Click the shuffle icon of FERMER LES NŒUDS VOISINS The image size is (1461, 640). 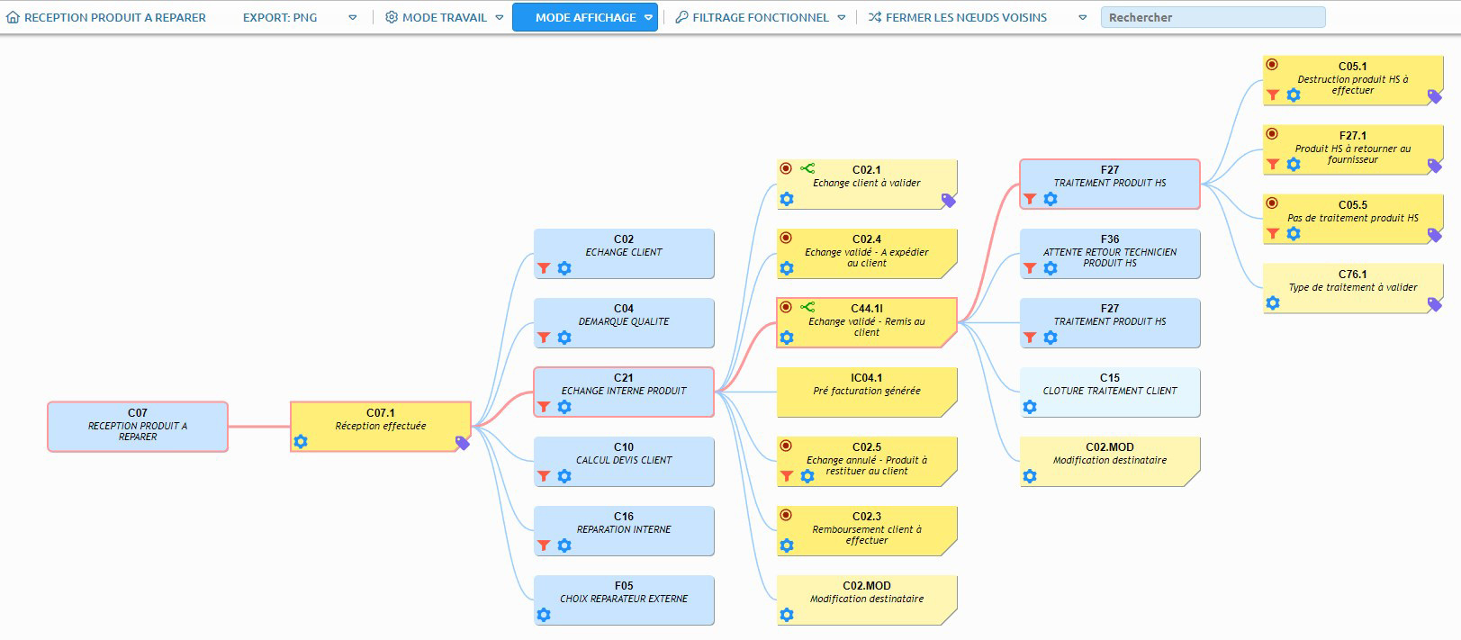click(x=875, y=17)
